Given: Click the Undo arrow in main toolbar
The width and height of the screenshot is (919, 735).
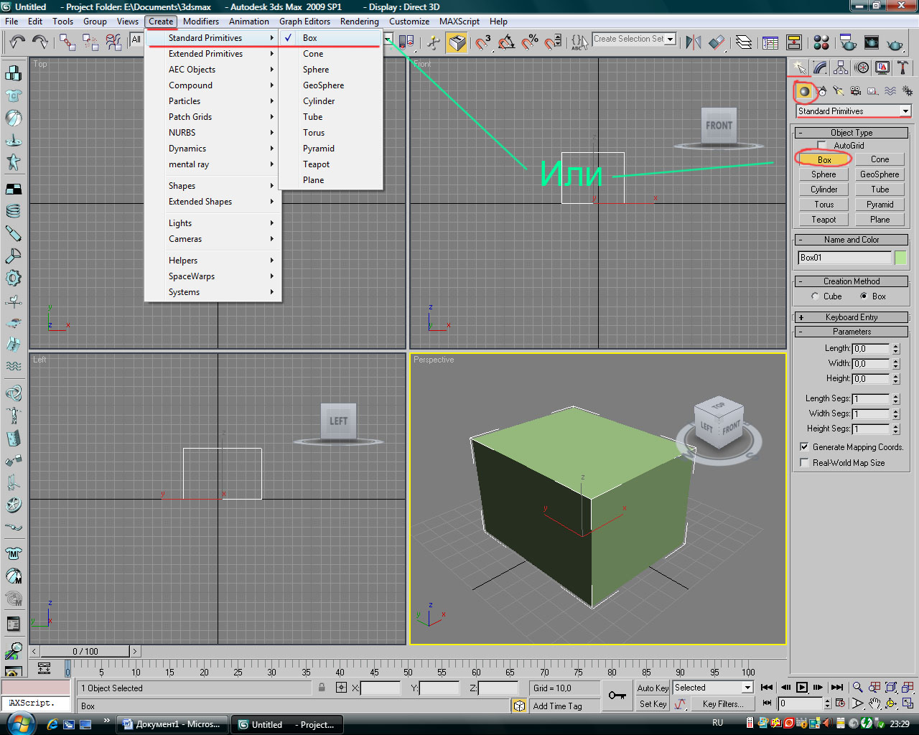Looking at the screenshot, I should [x=17, y=42].
